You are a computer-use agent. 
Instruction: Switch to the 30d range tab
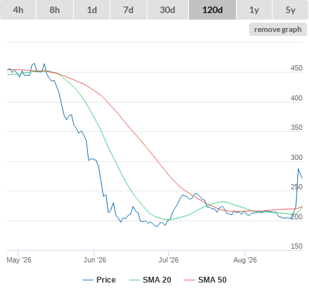(168, 10)
